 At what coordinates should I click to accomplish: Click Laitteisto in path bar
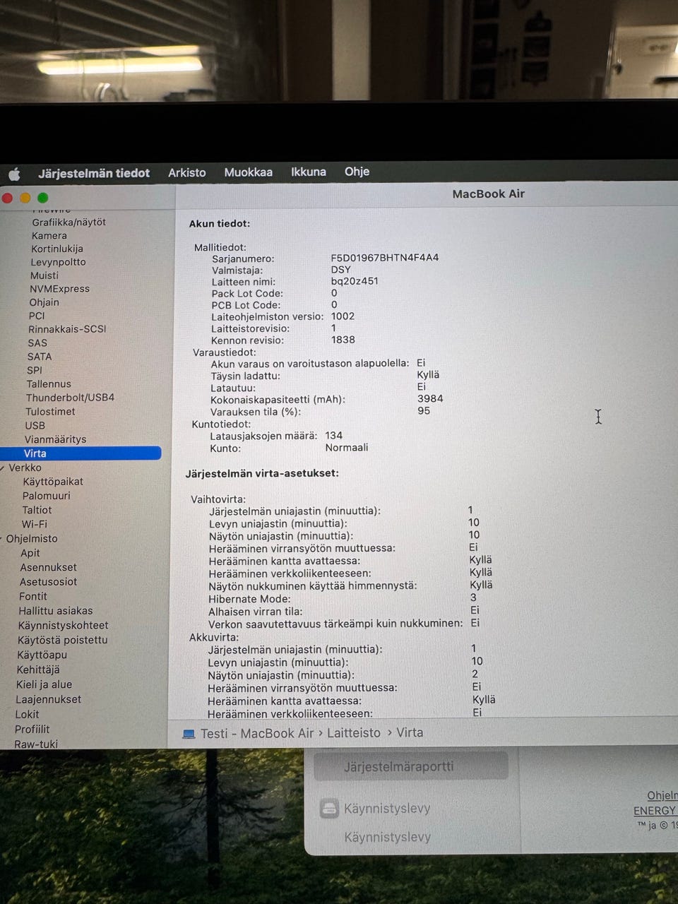coord(354,733)
